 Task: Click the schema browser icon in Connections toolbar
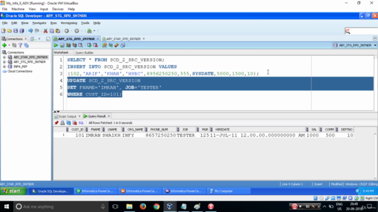(26, 45)
